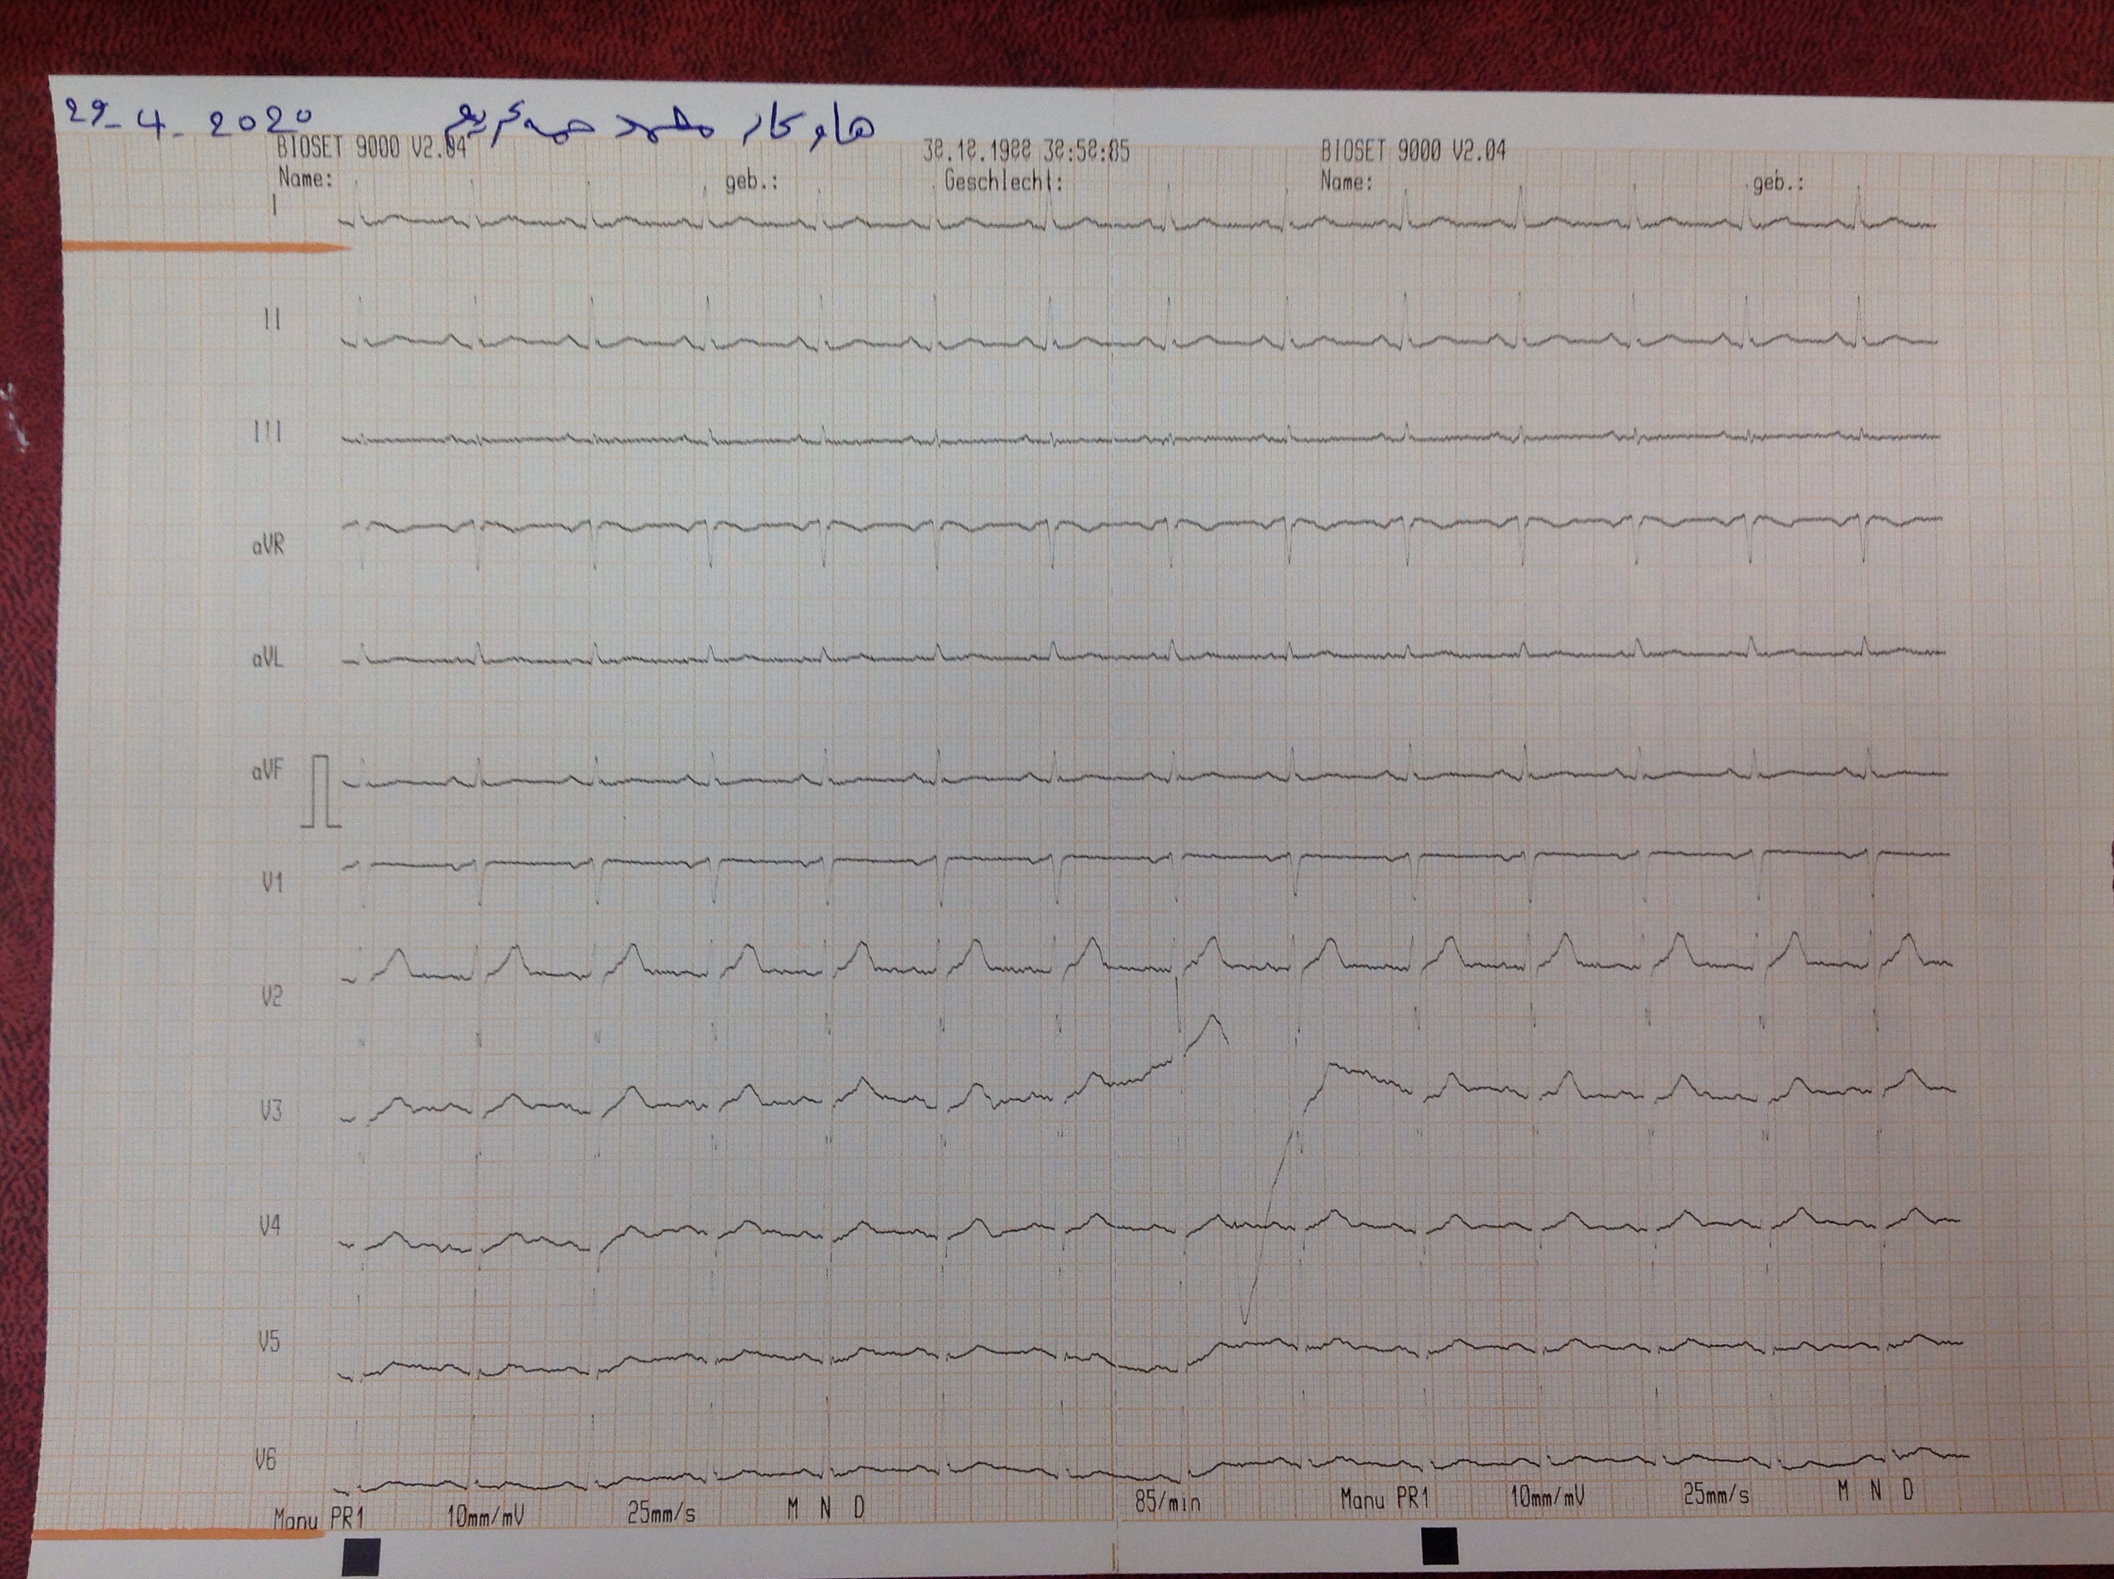Click the handwritten date 29-4-2020
Image resolution: width=2114 pixels, height=1579 pixels.
[x=189, y=121]
